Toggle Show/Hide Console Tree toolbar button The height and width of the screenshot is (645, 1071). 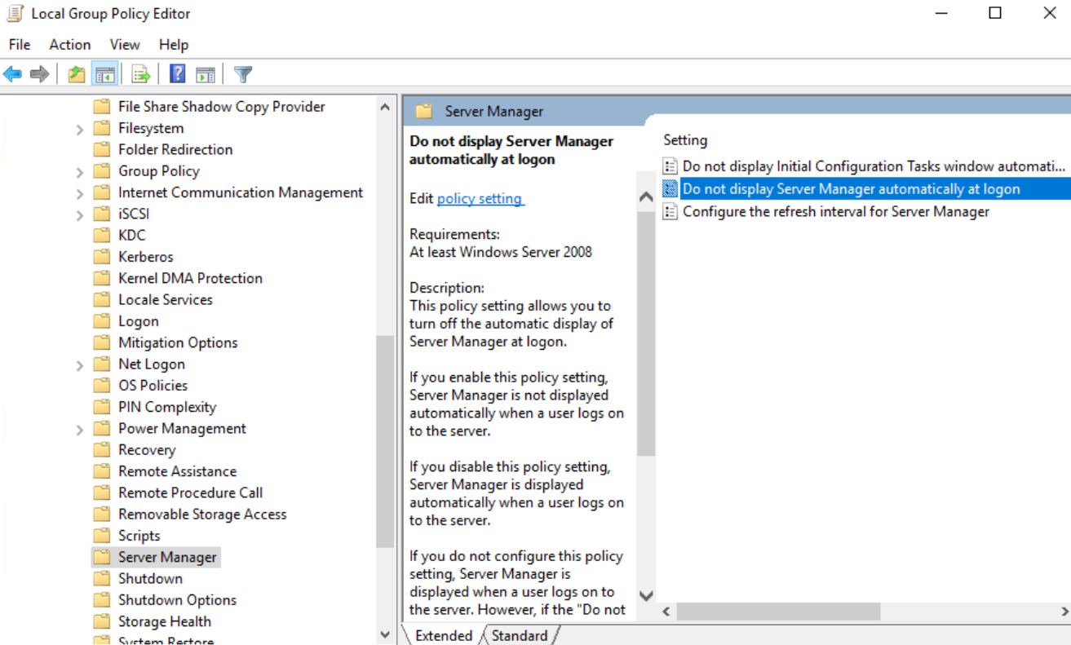point(104,75)
